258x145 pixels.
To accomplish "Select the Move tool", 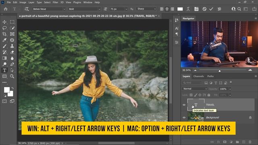I will [4, 22].
